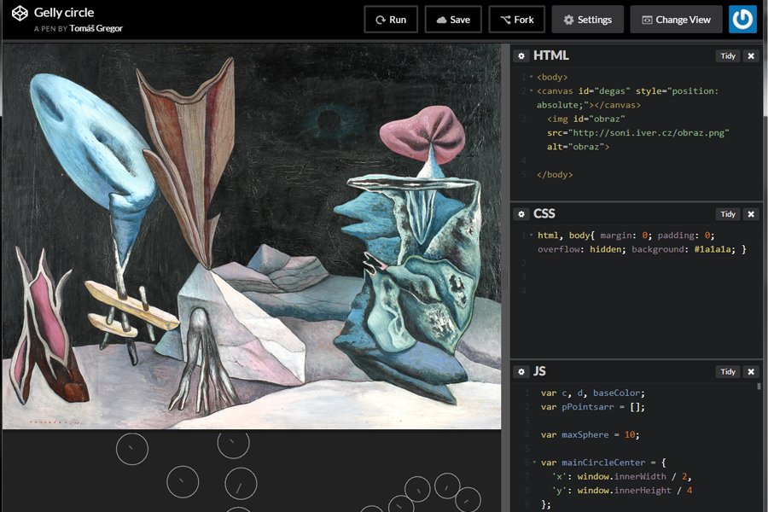Click the CodePen logo icon
This screenshot has width=768, height=512.
[x=20, y=14]
